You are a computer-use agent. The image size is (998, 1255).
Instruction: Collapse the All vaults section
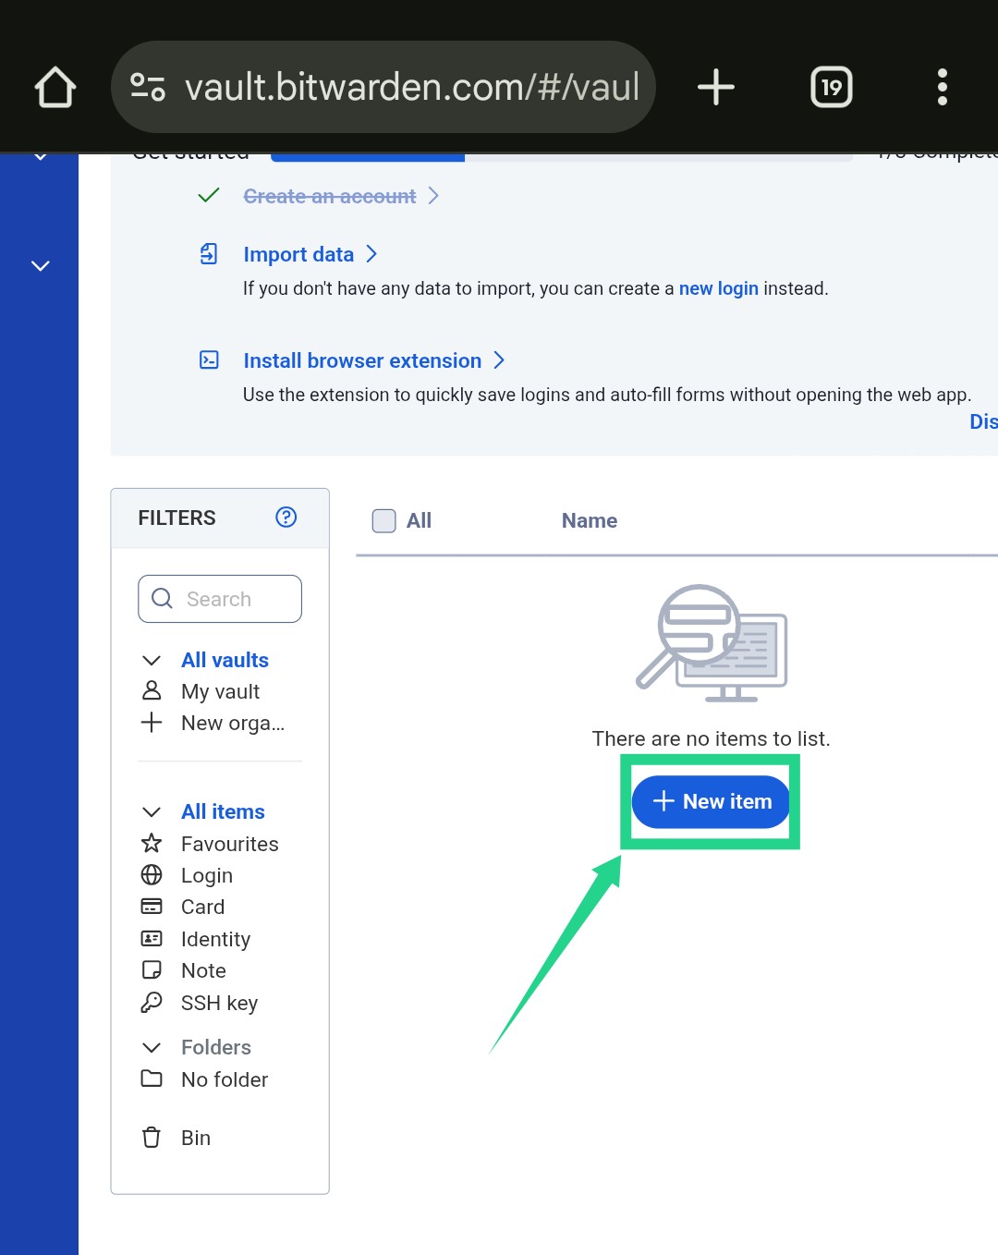tap(152, 660)
